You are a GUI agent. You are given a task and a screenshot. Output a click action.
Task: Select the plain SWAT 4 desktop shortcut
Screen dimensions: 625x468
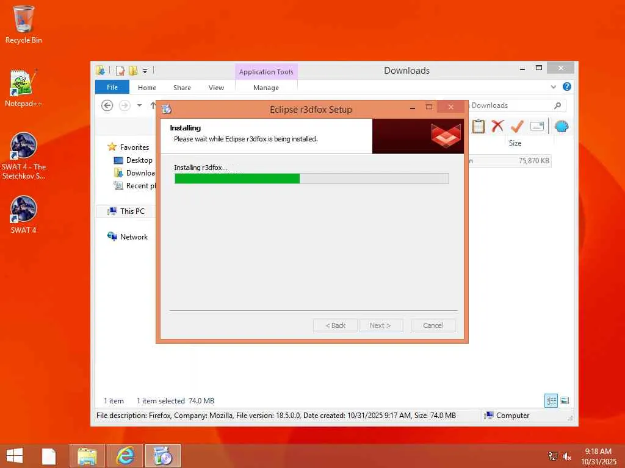pos(23,215)
